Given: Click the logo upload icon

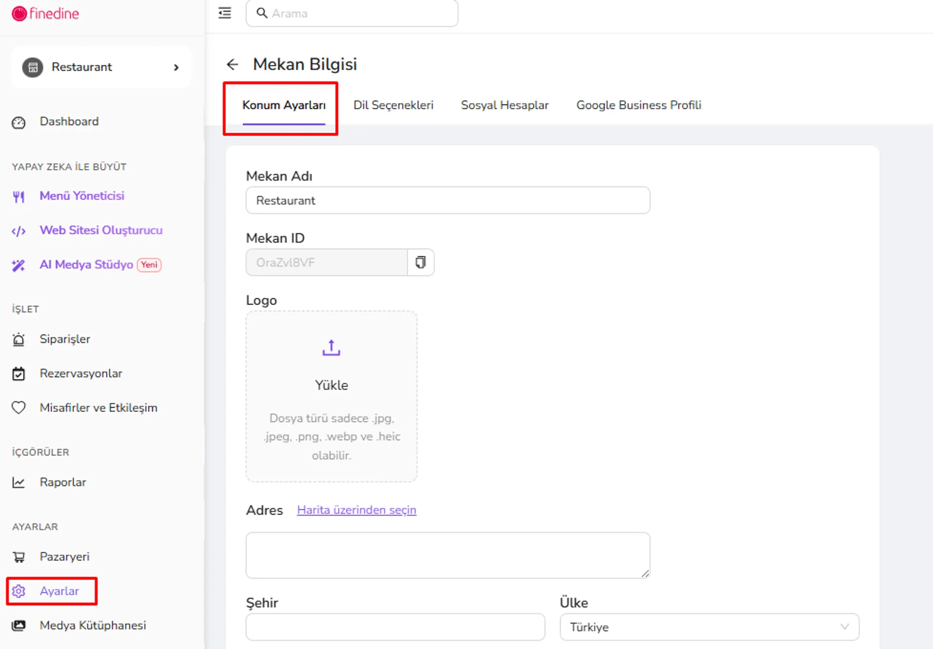Looking at the screenshot, I should (331, 348).
